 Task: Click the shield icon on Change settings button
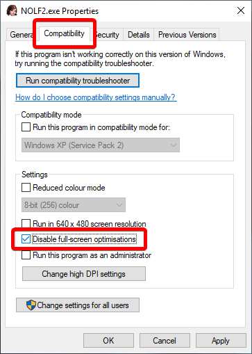click(x=31, y=305)
